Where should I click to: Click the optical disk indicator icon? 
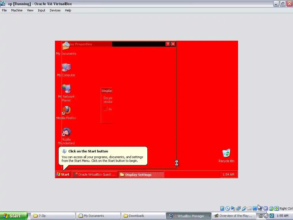[x=227, y=209]
